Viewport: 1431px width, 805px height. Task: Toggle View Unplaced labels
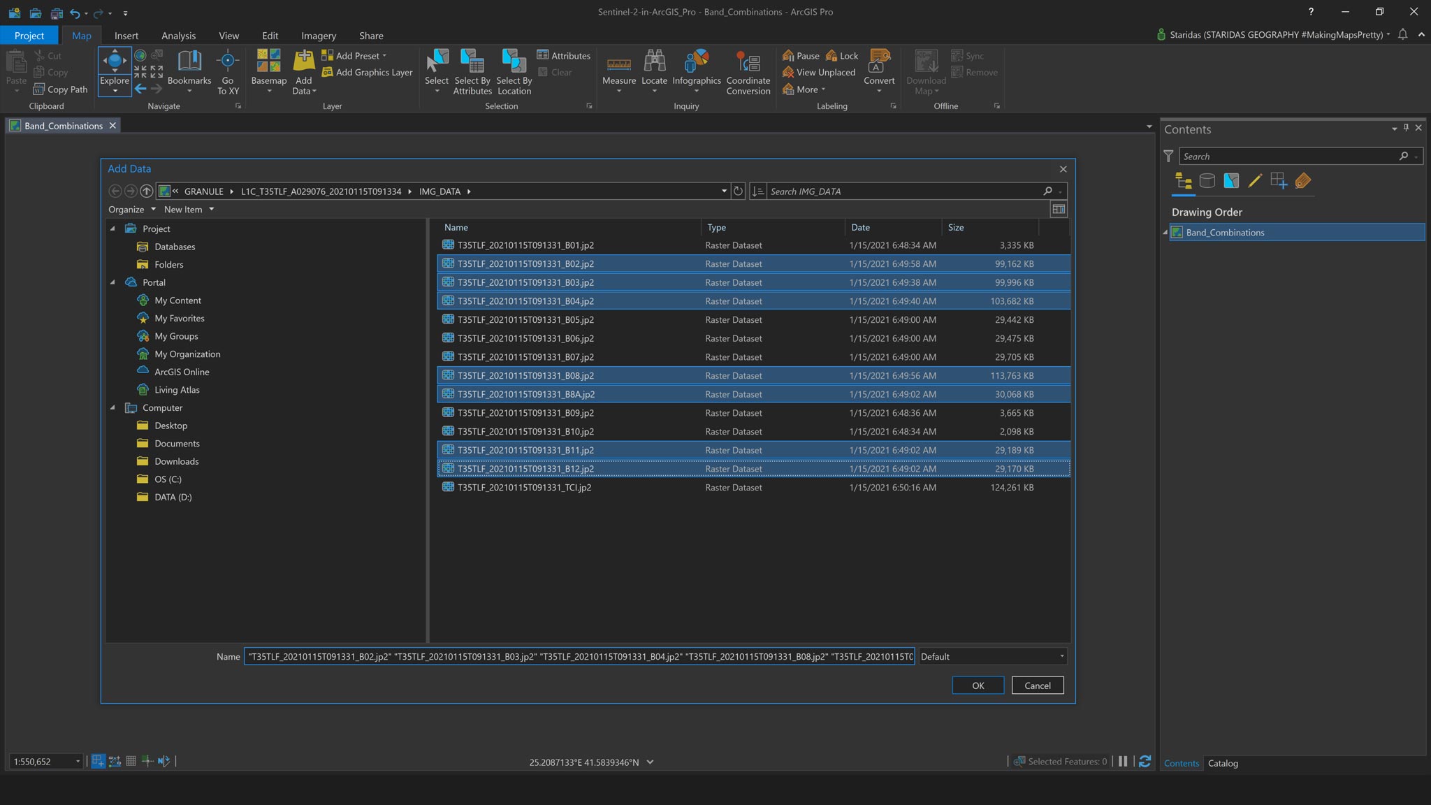tap(819, 73)
